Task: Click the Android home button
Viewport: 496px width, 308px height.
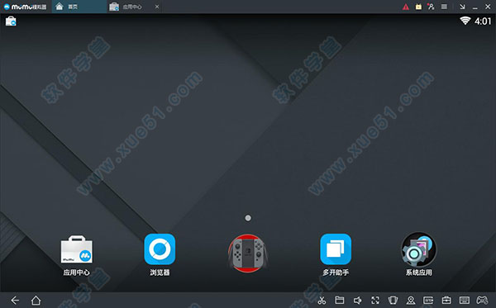Action: [x=36, y=300]
